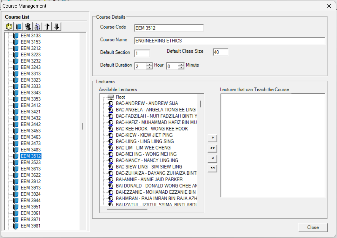The height and width of the screenshot is (238, 337).
Task: Click the Default Class Size field
Action: point(221,52)
